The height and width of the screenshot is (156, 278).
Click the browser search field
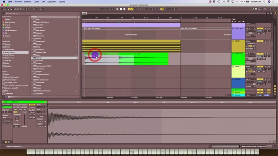[43, 13]
